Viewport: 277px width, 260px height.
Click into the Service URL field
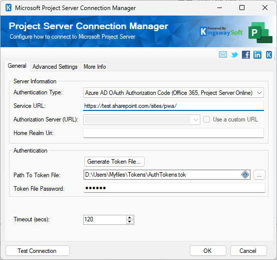point(173,106)
